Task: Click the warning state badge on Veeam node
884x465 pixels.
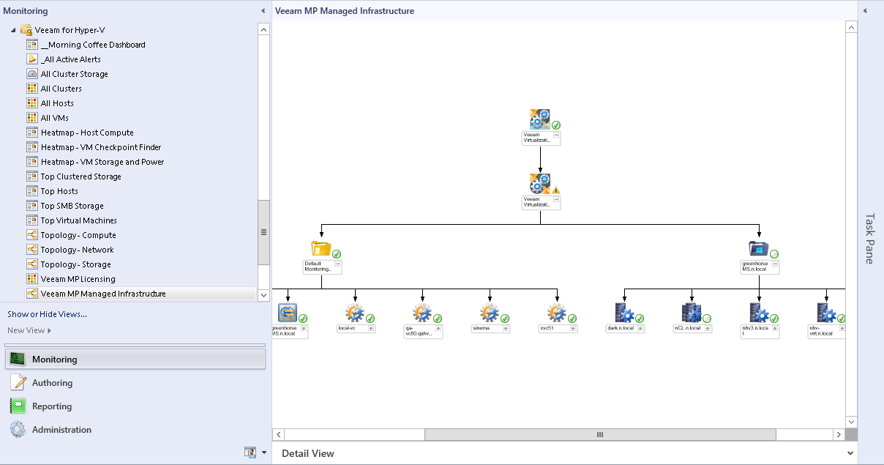Action: (555, 190)
